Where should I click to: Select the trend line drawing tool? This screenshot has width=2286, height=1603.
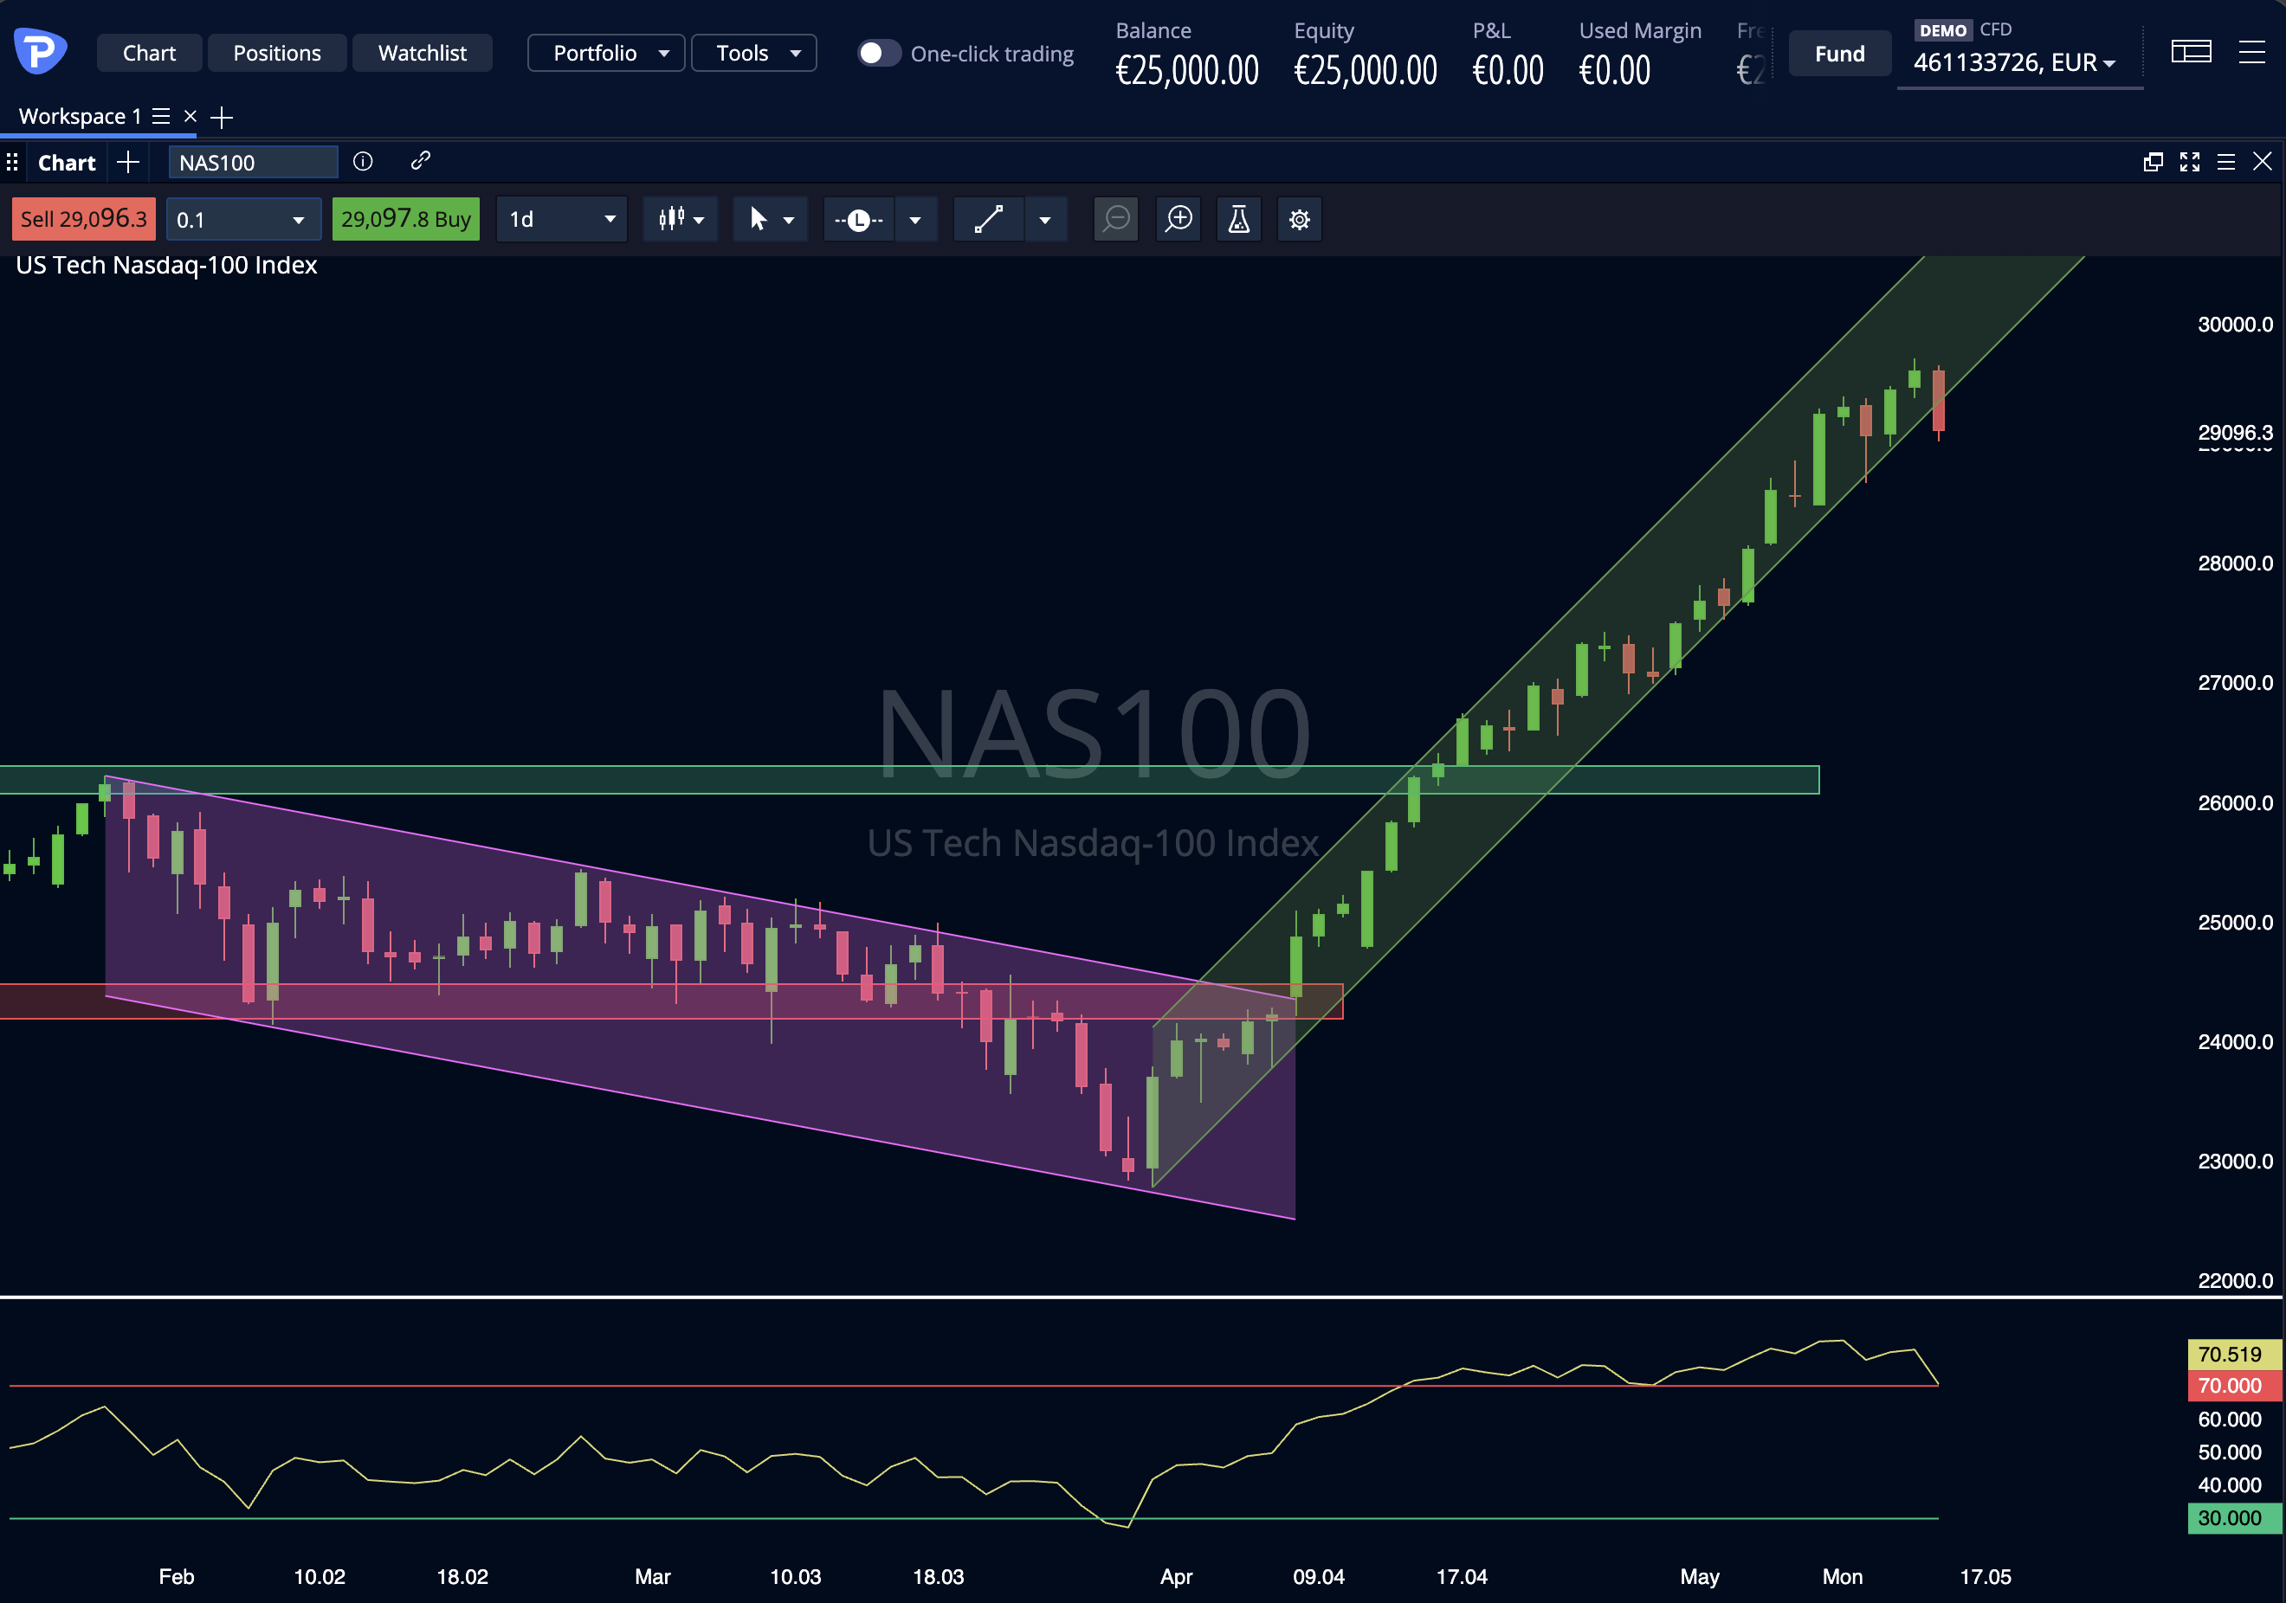(x=989, y=219)
